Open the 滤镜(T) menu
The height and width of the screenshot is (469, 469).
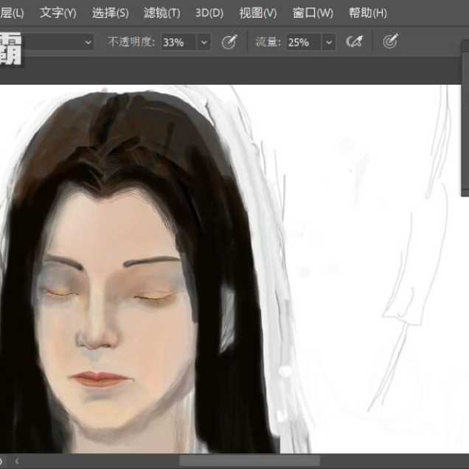click(161, 13)
